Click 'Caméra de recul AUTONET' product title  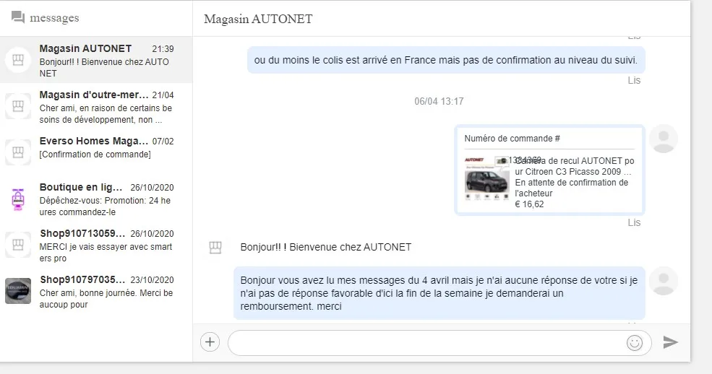coord(575,166)
